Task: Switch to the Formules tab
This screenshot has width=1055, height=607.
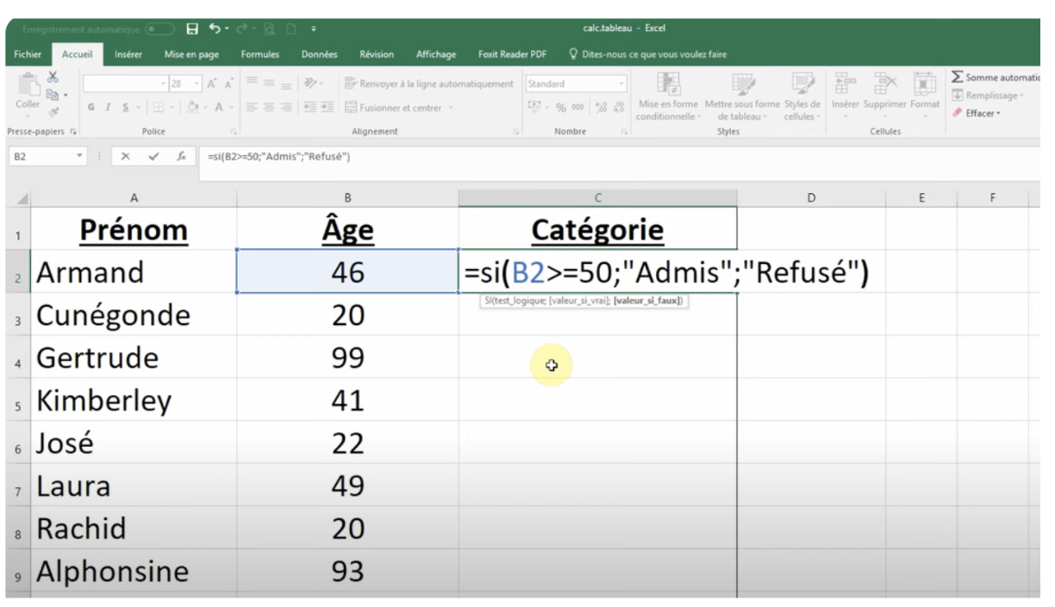Action: coord(259,54)
